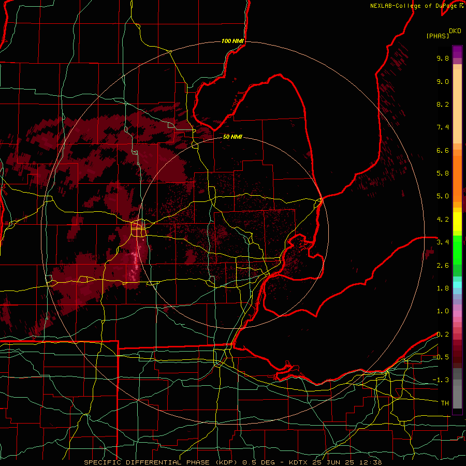This screenshot has height=466, width=466.
Task: Select the 9.8 value on the scale
Action: (x=443, y=58)
